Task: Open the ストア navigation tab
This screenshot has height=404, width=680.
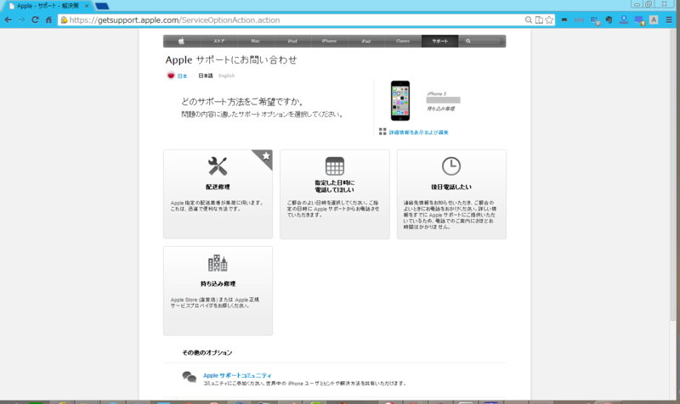Action: click(x=218, y=41)
